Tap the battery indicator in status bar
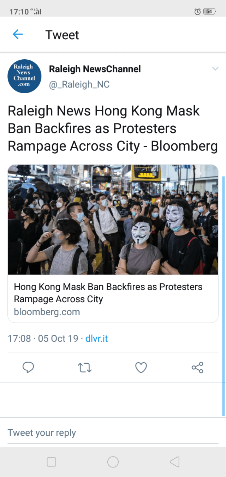The image size is (226, 477). 209,12
